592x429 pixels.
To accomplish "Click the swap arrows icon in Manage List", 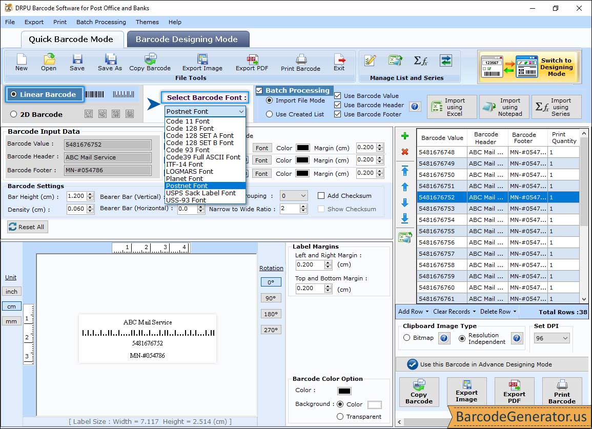I will [446, 60].
